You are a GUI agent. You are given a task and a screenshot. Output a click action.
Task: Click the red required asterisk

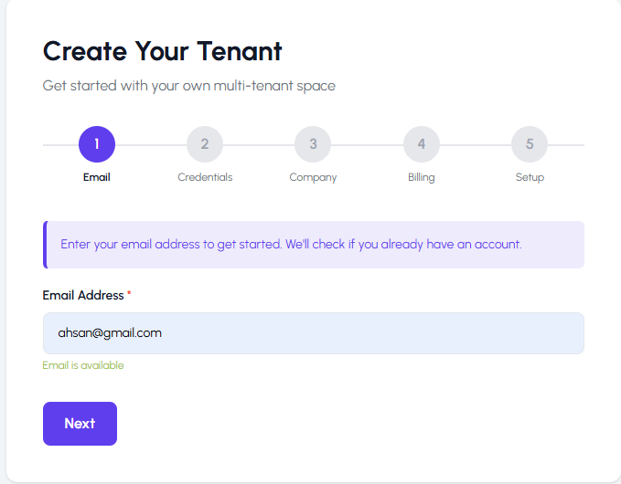[129, 295]
